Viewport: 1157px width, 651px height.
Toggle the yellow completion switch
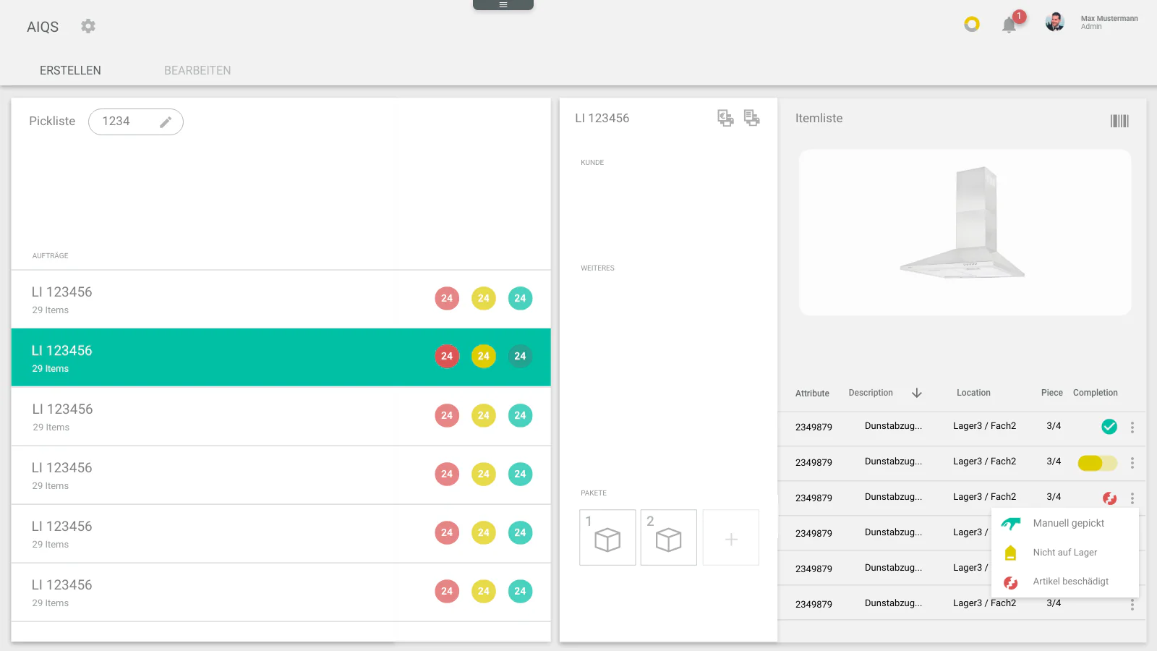click(1097, 463)
